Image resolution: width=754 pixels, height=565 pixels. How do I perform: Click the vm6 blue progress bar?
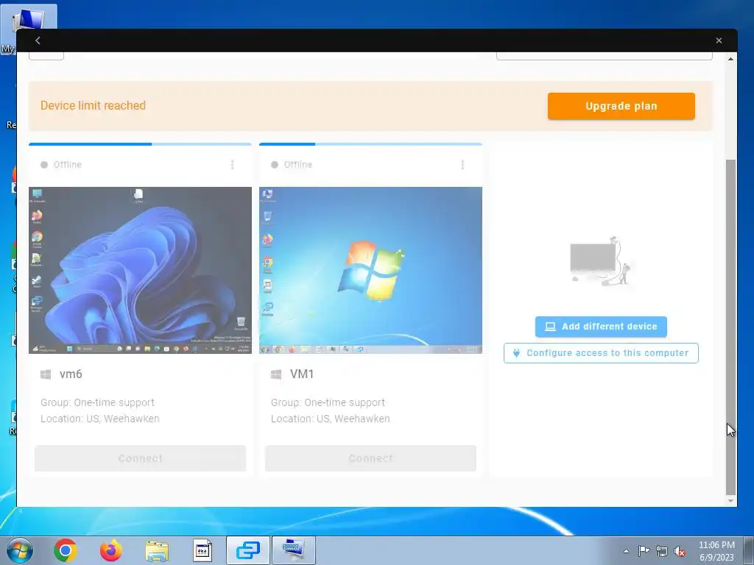coord(140,143)
